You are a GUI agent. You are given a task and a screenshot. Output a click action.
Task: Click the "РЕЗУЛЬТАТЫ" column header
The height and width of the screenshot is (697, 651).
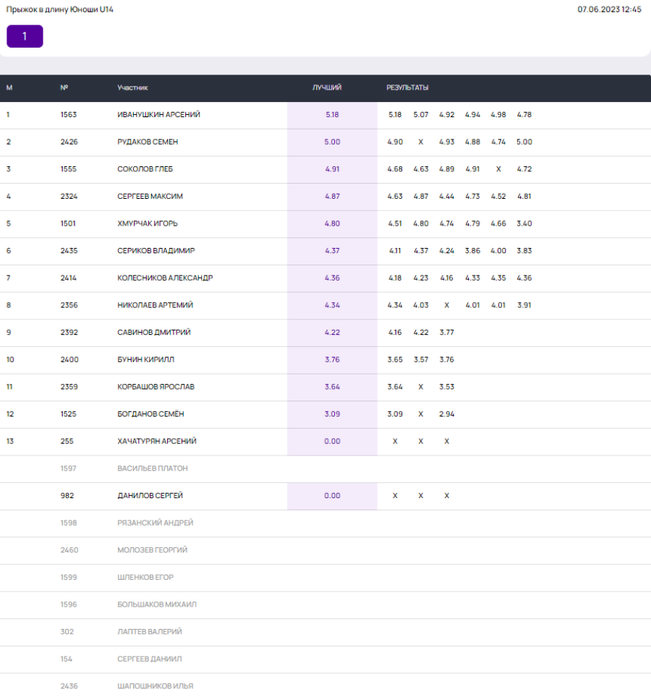click(407, 88)
